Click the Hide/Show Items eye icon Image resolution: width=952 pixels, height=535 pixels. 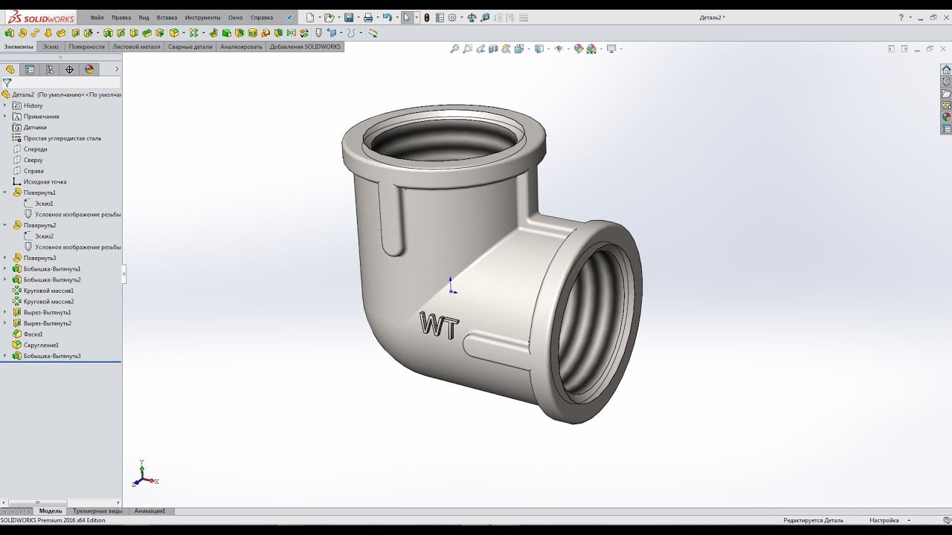(x=559, y=49)
